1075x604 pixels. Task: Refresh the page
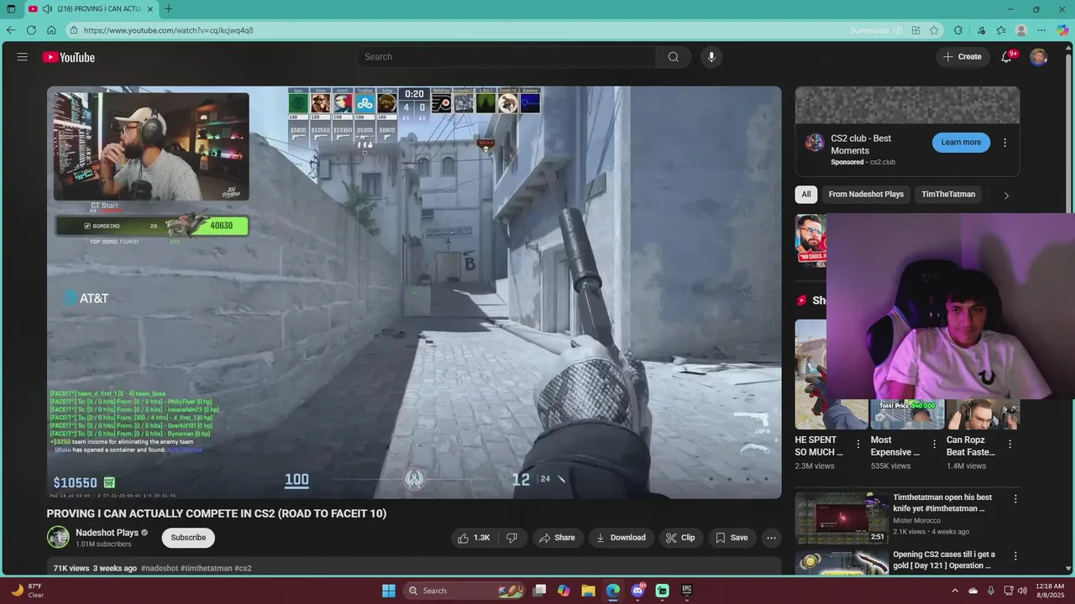tap(32, 30)
